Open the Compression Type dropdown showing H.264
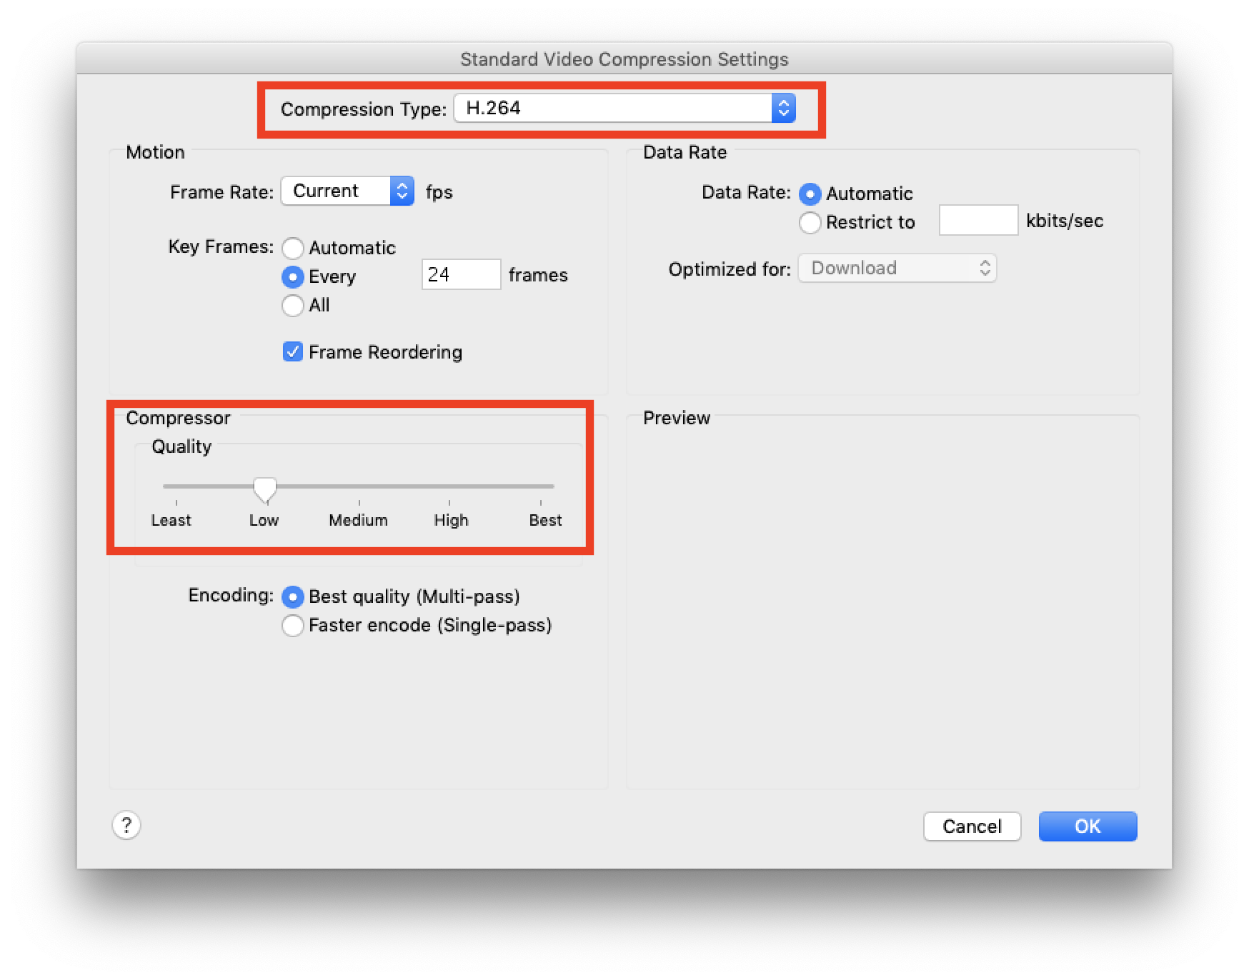Image resolution: width=1249 pixels, height=980 pixels. point(624,109)
